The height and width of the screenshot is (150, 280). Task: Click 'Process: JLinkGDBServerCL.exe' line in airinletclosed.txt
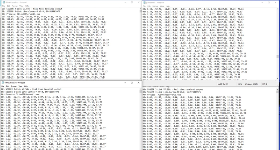(x=21, y=14)
